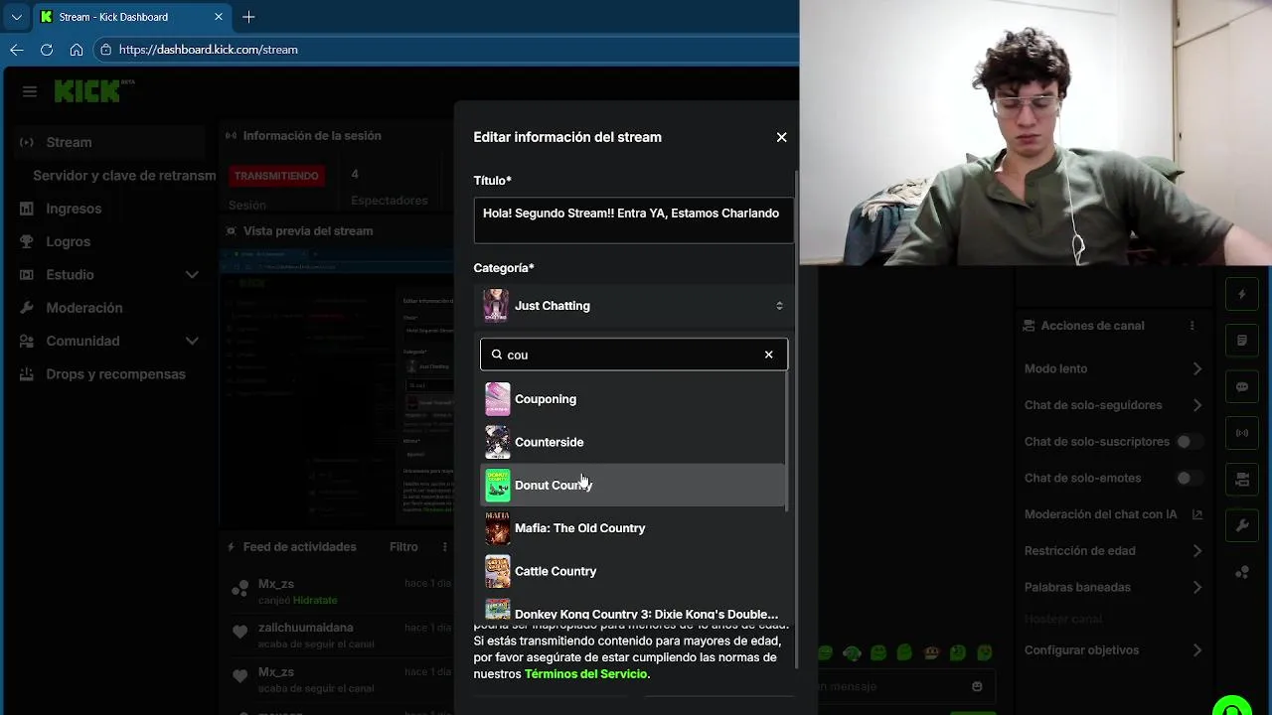Viewport: 1272px width, 715px height.
Task: Click the lightning bolt sidebar icon
Action: click(1242, 294)
